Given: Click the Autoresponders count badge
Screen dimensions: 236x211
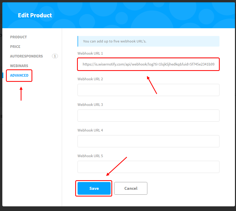Looking at the screenshot, I should [x=55, y=56].
